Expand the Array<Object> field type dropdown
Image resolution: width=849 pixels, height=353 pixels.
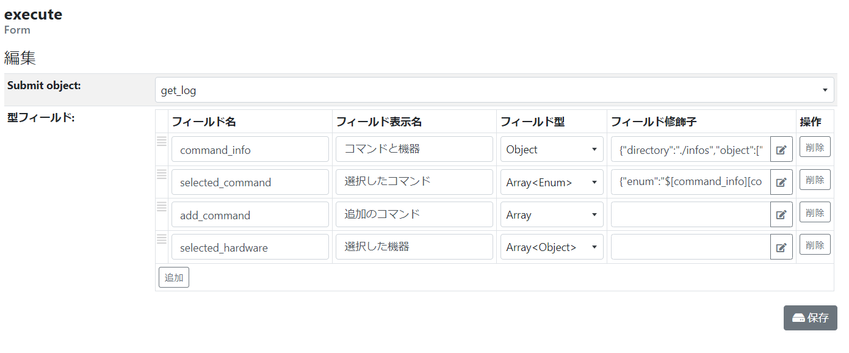pos(551,247)
